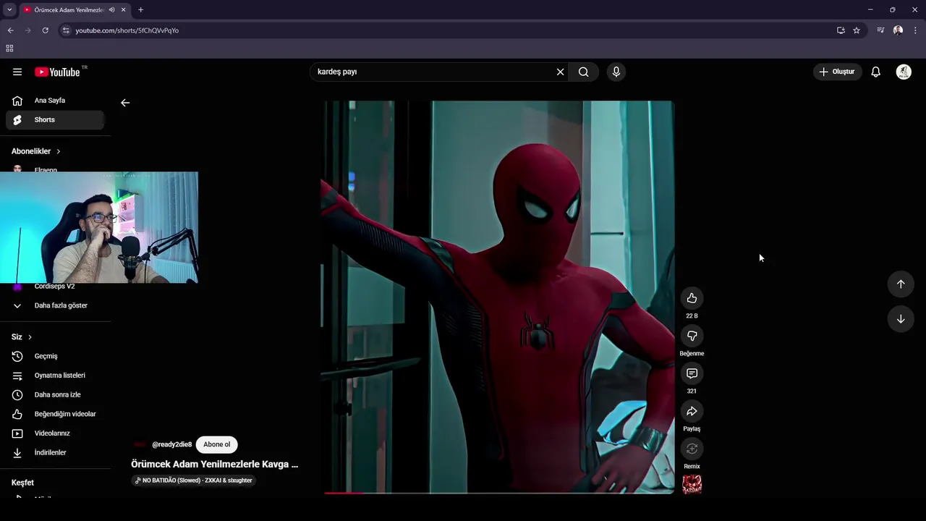Open İndirilenler downloads
Image resolution: width=926 pixels, height=521 pixels.
click(x=55, y=453)
